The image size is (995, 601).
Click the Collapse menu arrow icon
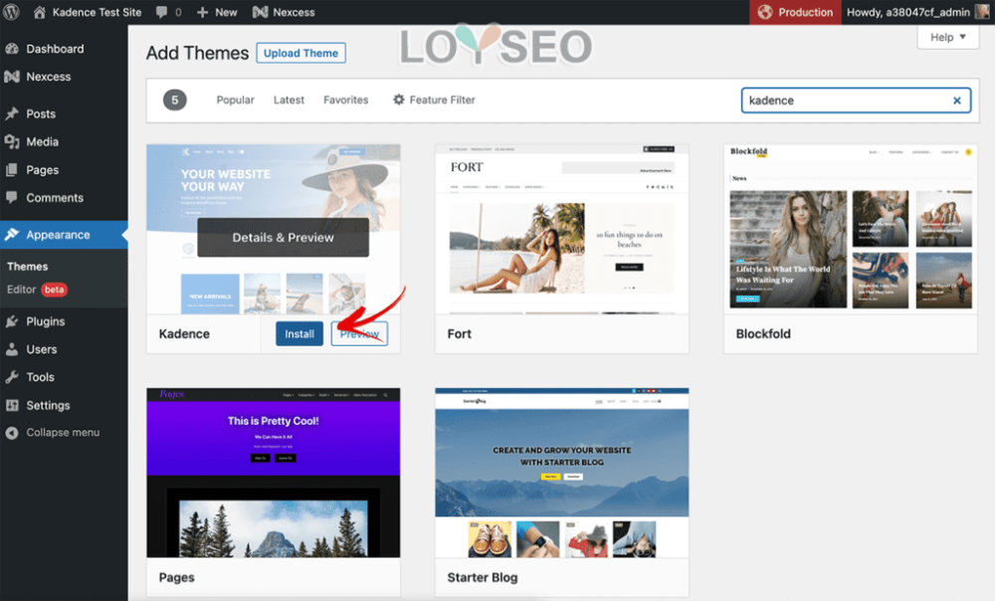click(12, 433)
